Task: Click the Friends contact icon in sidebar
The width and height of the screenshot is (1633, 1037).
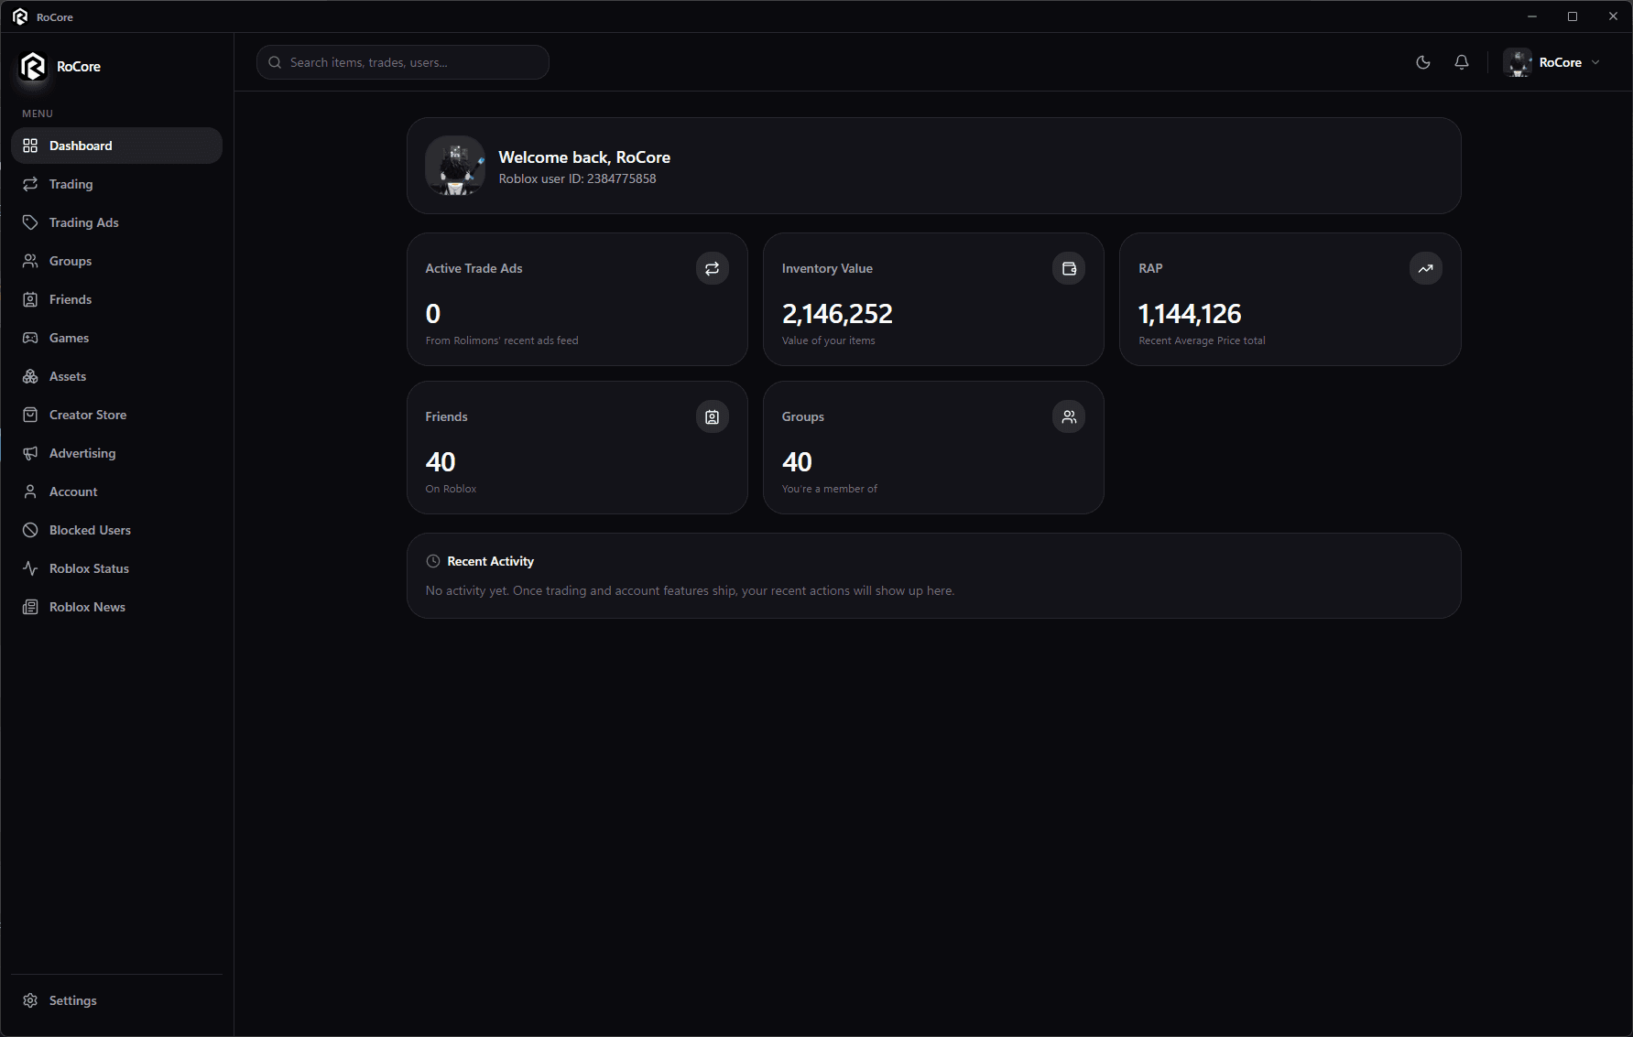Action: 30,299
